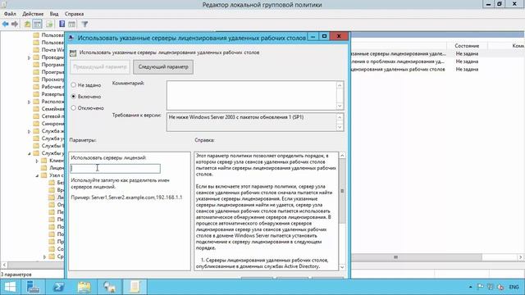Click the Filter funnel icon in the toolbar
Viewport: 525px width, 295px height.
click(x=84, y=24)
